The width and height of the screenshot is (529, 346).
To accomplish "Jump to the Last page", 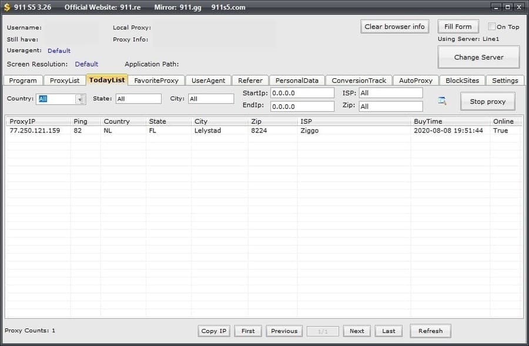I will (x=389, y=331).
